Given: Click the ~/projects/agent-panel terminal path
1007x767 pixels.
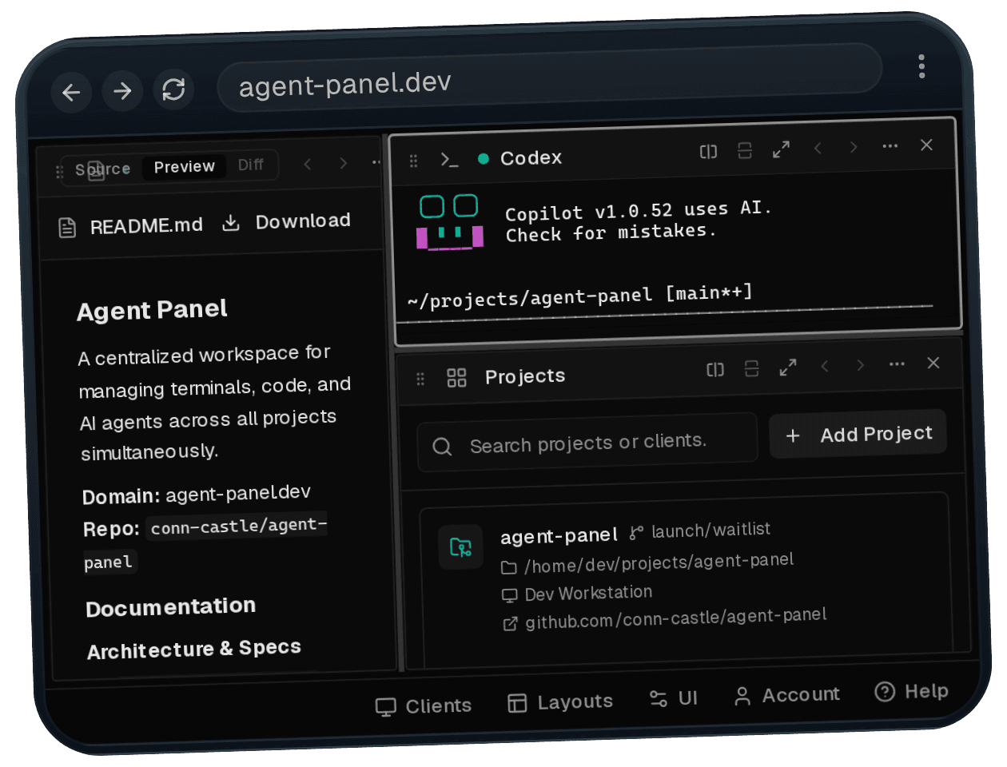Looking at the screenshot, I should click(529, 298).
